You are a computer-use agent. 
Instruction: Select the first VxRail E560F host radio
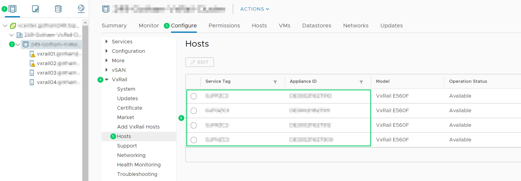194,96
